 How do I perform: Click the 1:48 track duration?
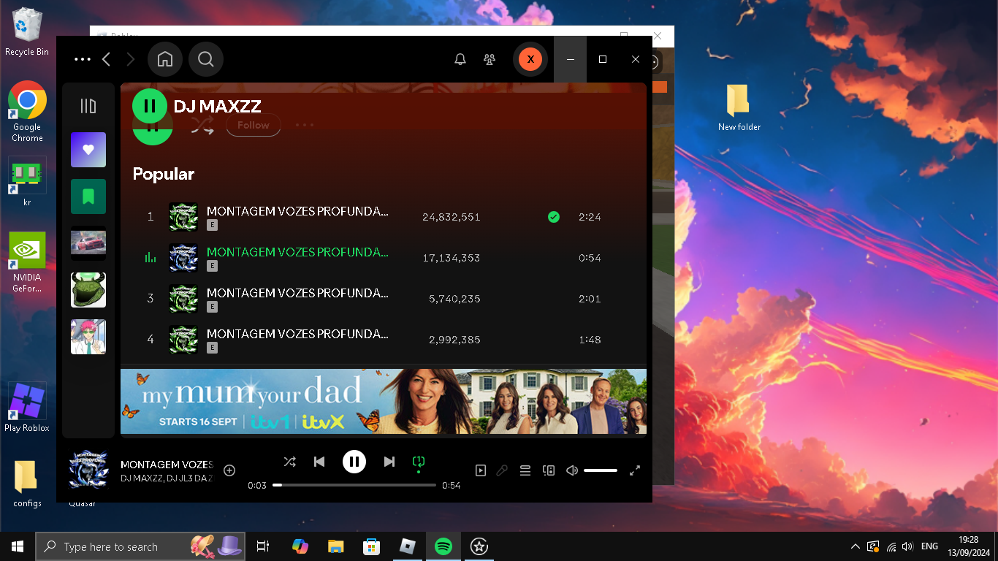pyautogui.click(x=590, y=340)
